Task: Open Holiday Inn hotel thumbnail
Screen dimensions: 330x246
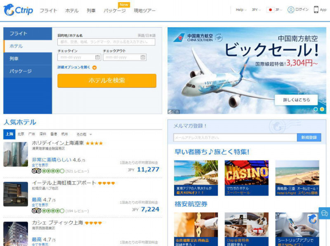Action: pos(16,154)
